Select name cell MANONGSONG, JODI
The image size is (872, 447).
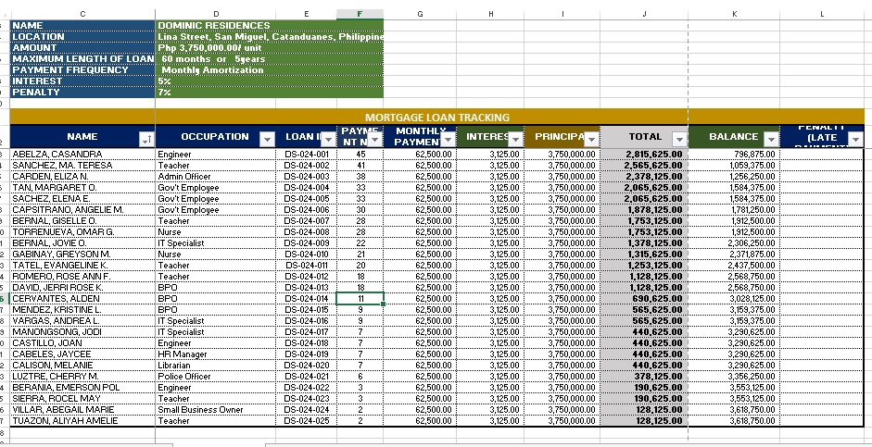click(82, 332)
